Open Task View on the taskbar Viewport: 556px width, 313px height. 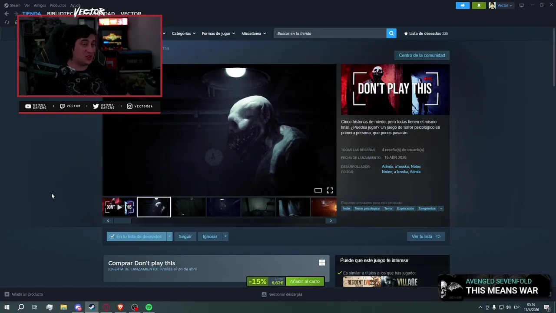point(35,307)
